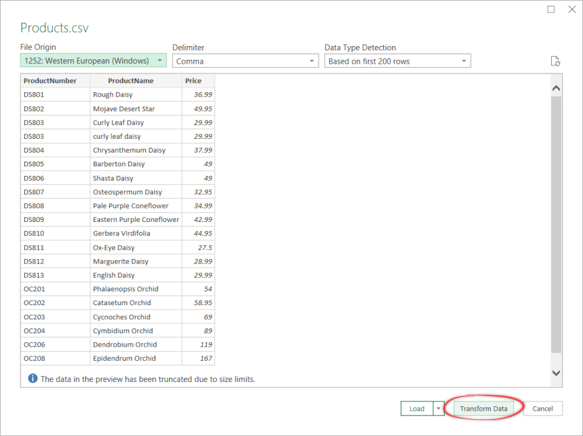Viewport: 583px width, 436px height.
Task: Click the 119 price cell
Action: 198,344
